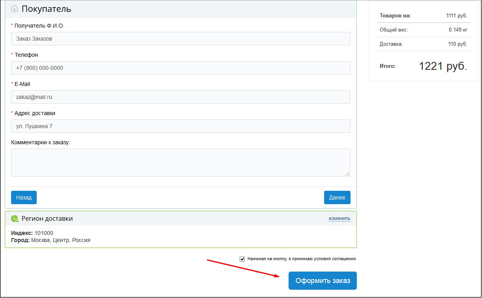Click the Получатель Ф.И.О. field label
The image size is (482, 298).
(x=39, y=26)
